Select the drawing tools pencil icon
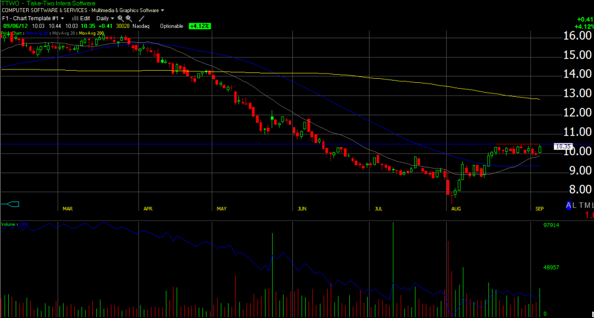This screenshot has height=318, width=594. click(142, 18)
